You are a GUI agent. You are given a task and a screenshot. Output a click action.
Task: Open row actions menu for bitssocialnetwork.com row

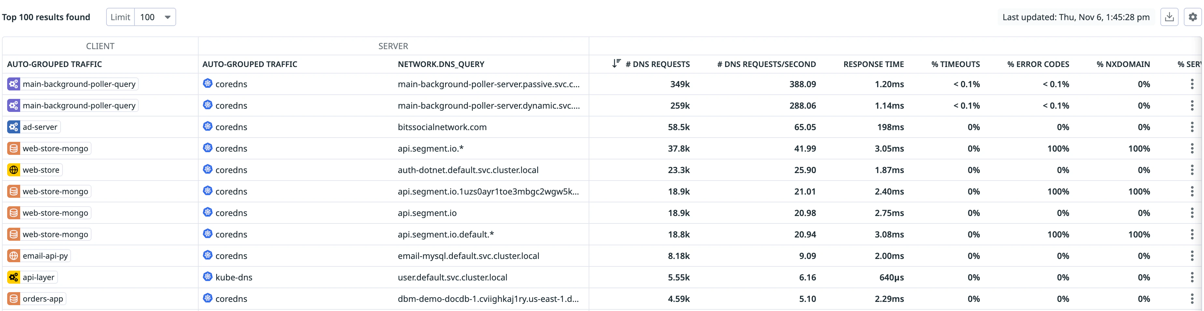point(1193,127)
